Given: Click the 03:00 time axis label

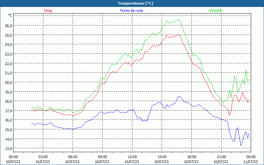Looking at the screenshot, I should tap(43, 157).
